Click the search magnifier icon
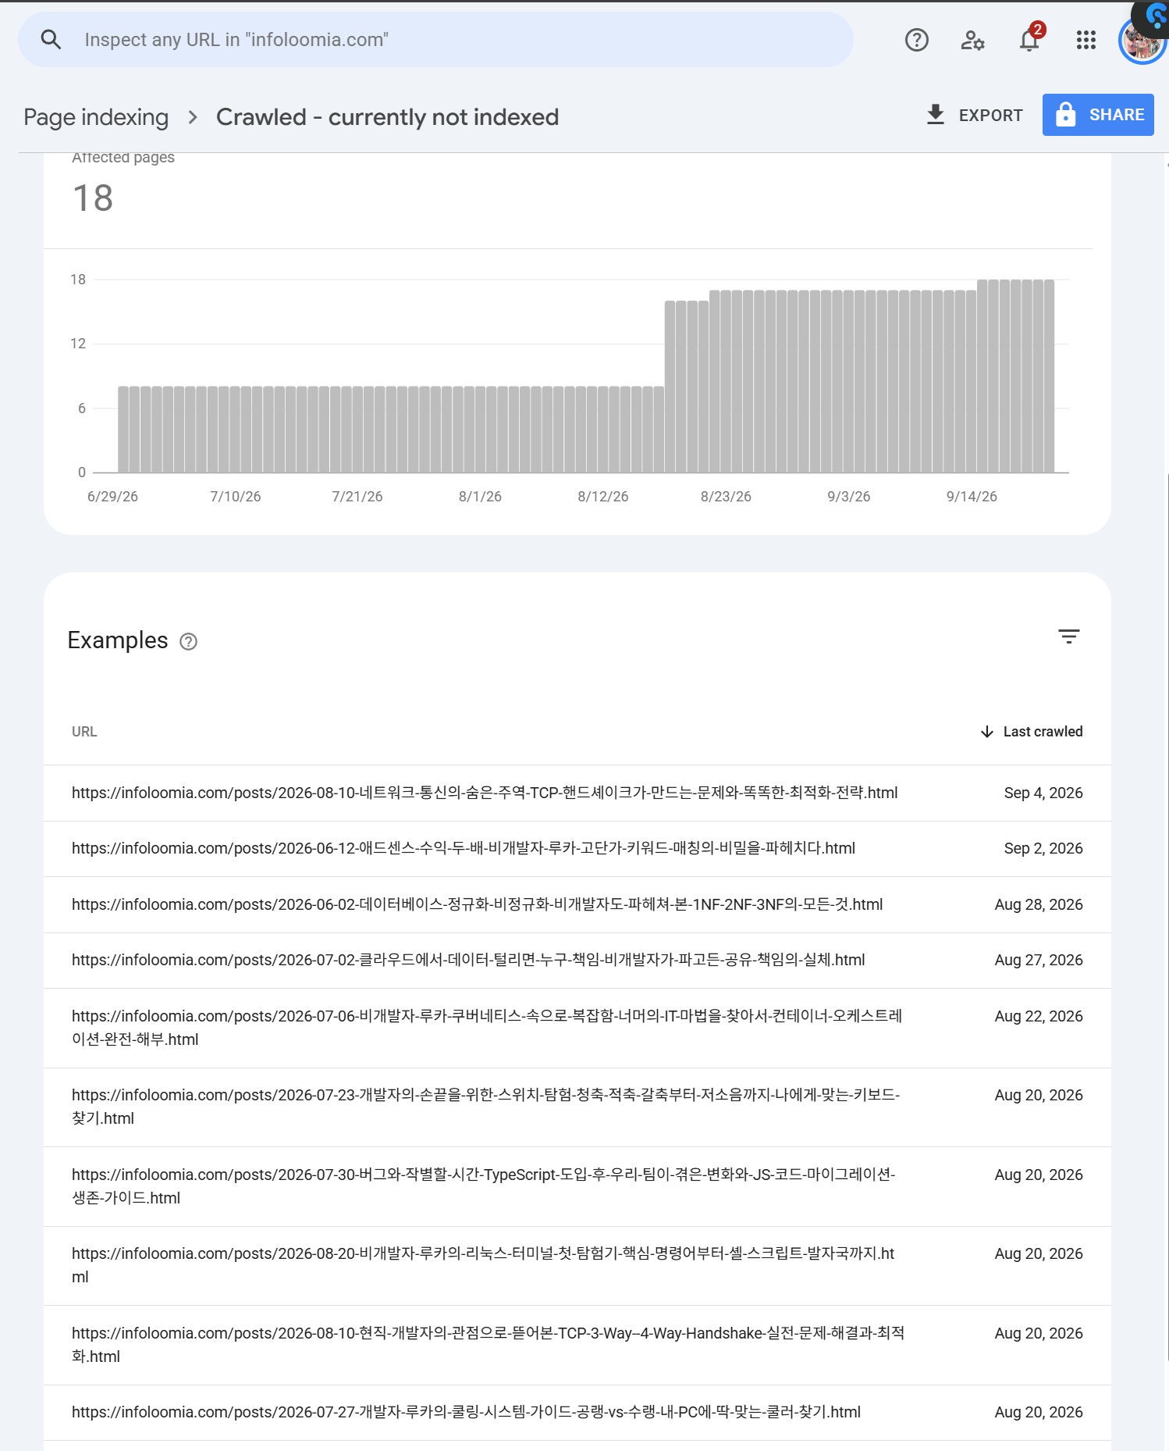 51,40
